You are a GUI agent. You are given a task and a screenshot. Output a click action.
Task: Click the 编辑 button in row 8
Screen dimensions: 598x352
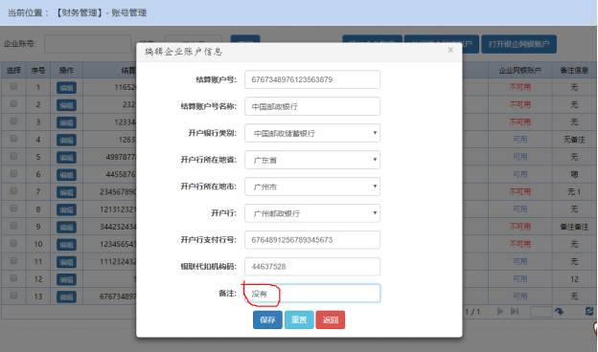[x=66, y=209]
